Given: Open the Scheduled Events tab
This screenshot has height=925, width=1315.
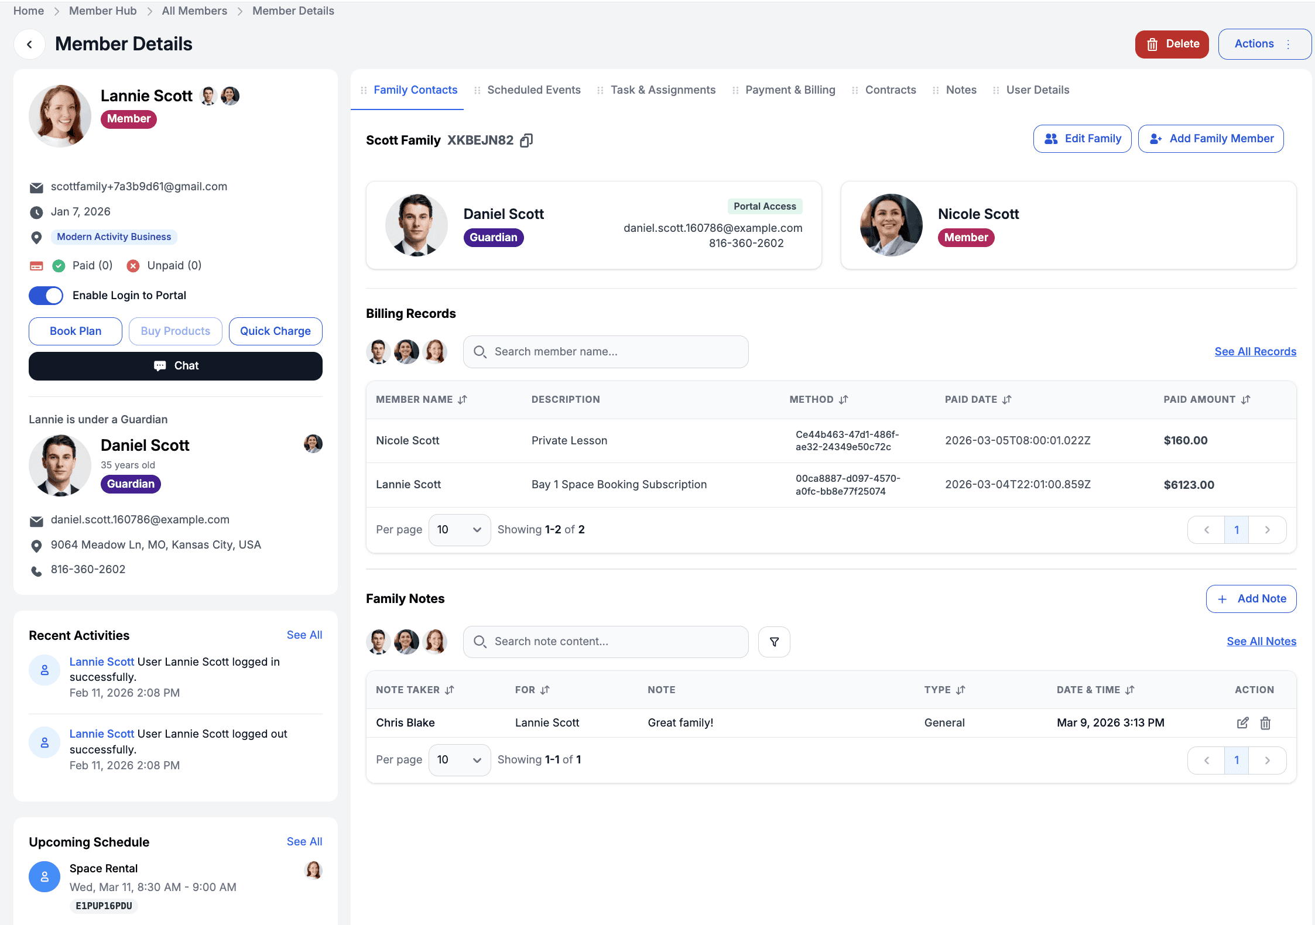Looking at the screenshot, I should [533, 90].
